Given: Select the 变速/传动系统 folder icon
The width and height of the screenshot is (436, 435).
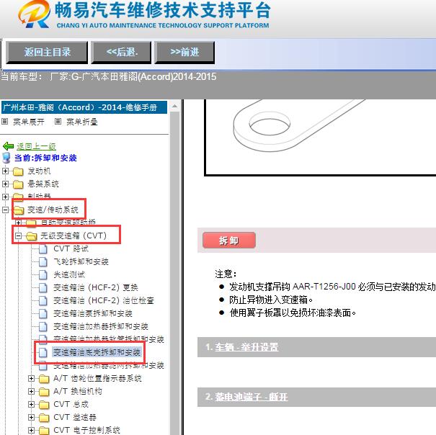Looking at the screenshot, I should pyautogui.click(x=19, y=210).
